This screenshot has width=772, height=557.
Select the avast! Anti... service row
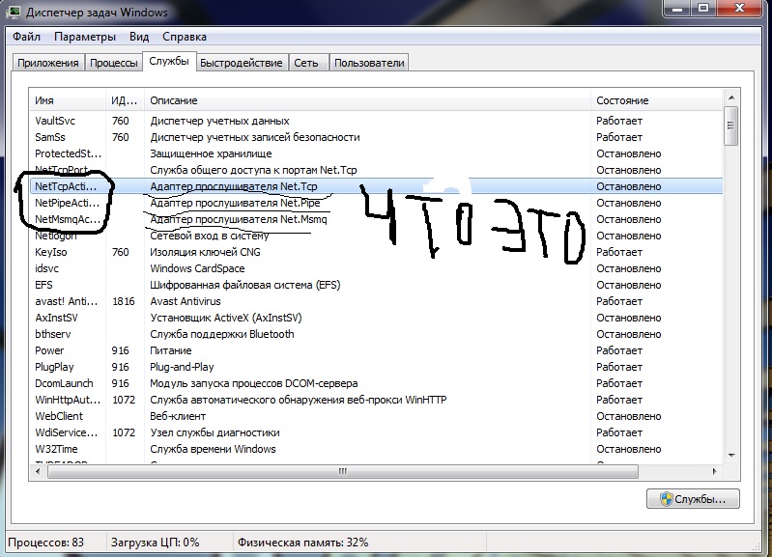pos(376,301)
